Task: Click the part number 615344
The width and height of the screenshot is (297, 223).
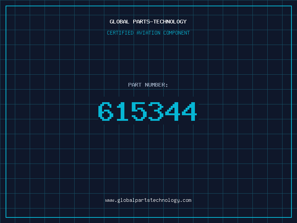Action: point(147,111)
